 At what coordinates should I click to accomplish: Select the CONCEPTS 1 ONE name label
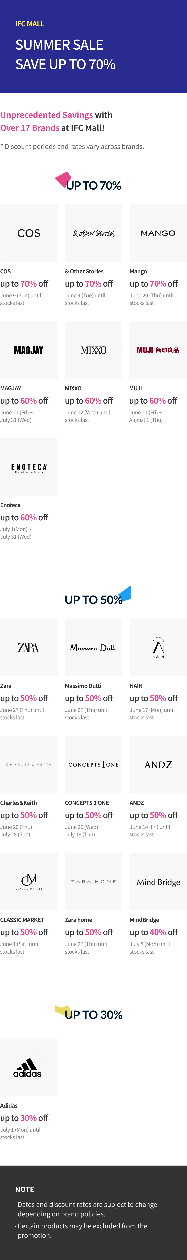point(87,803)
